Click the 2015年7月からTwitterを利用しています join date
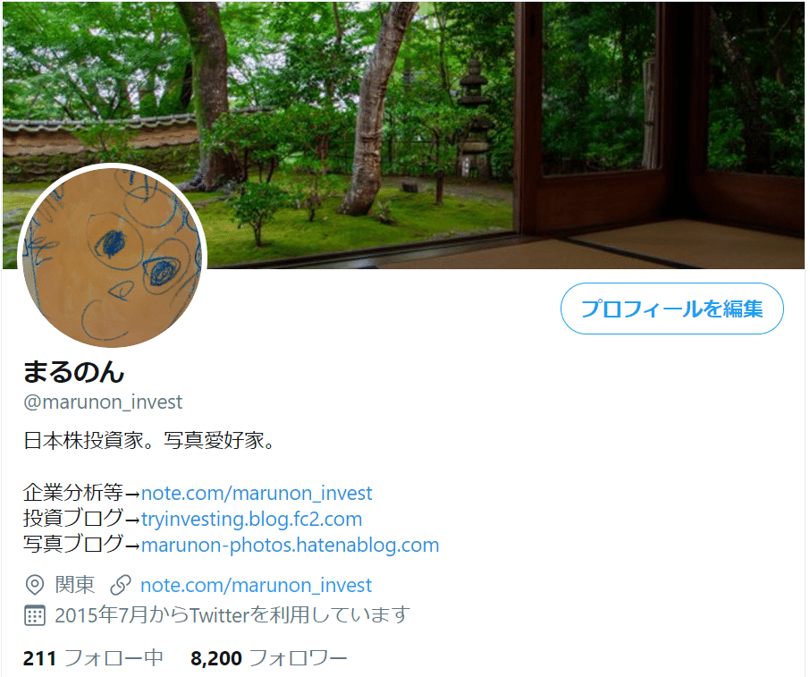Image resolution: width=810 pixels, height=677 pixels. [x=232, y=615]
